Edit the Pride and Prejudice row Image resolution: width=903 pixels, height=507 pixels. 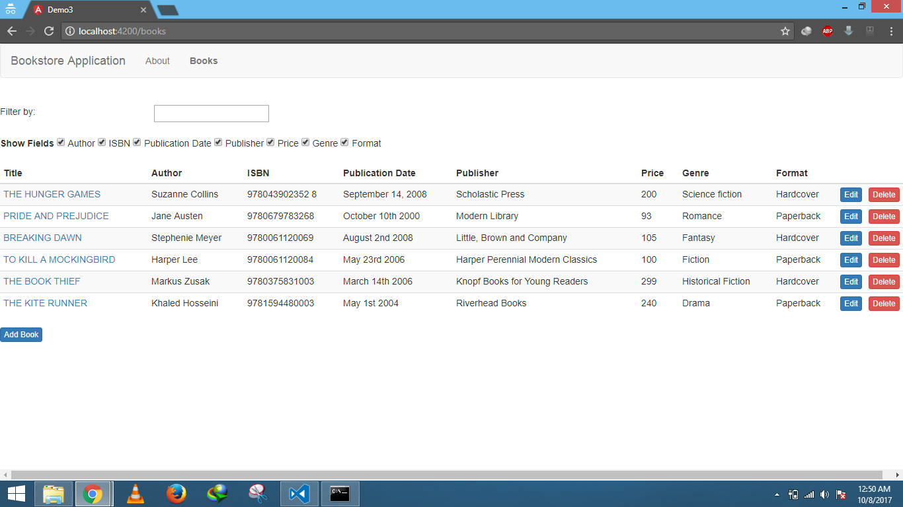tap(851, 217)
